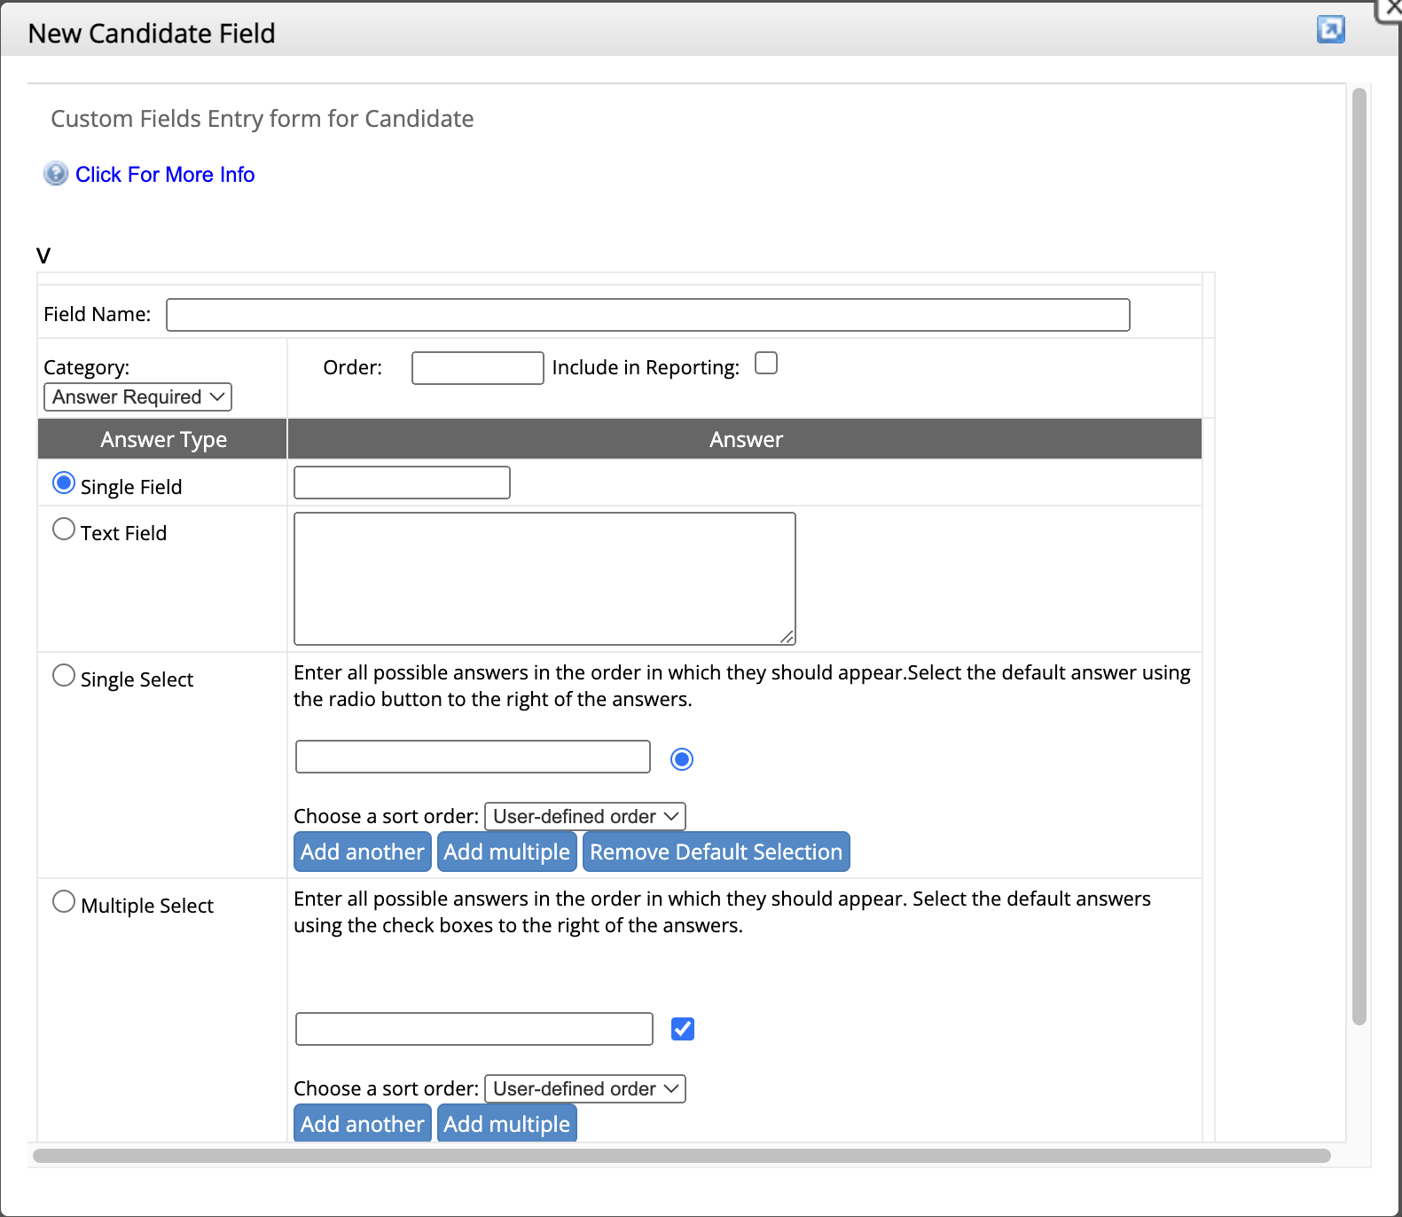Screen dimensions: 1402x1217
Task: Click the textarea resize handle corner
Action: pos(787,637)
